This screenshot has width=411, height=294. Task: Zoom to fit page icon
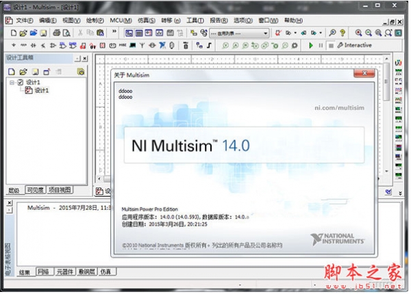click(388, 33)
